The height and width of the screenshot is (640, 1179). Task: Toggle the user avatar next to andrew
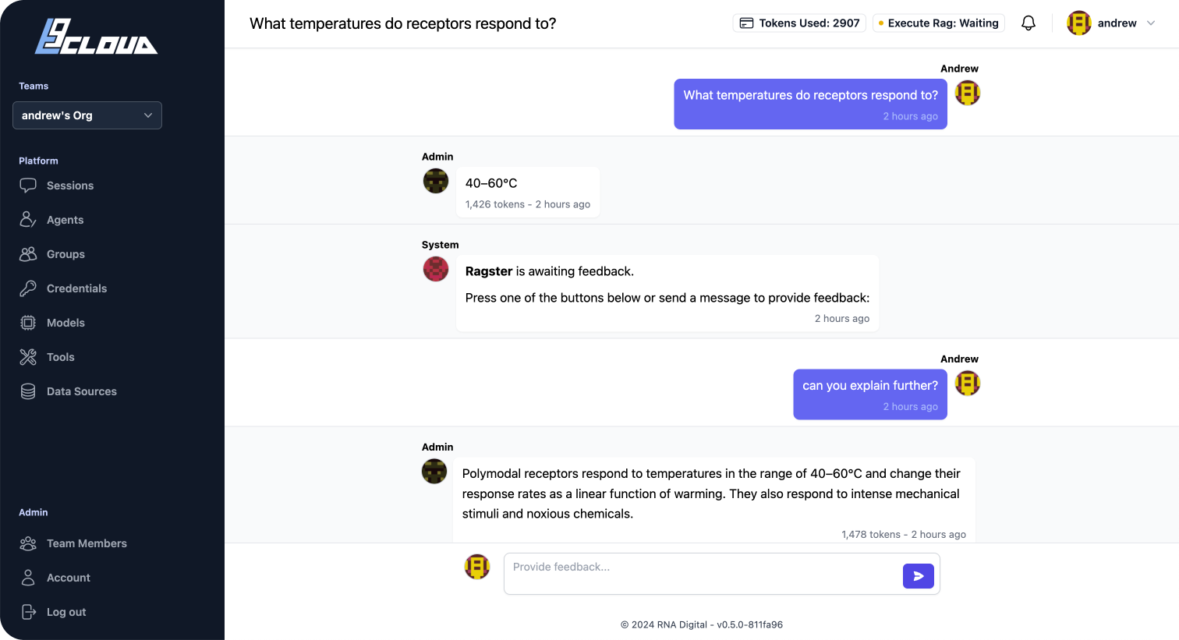1078,23
